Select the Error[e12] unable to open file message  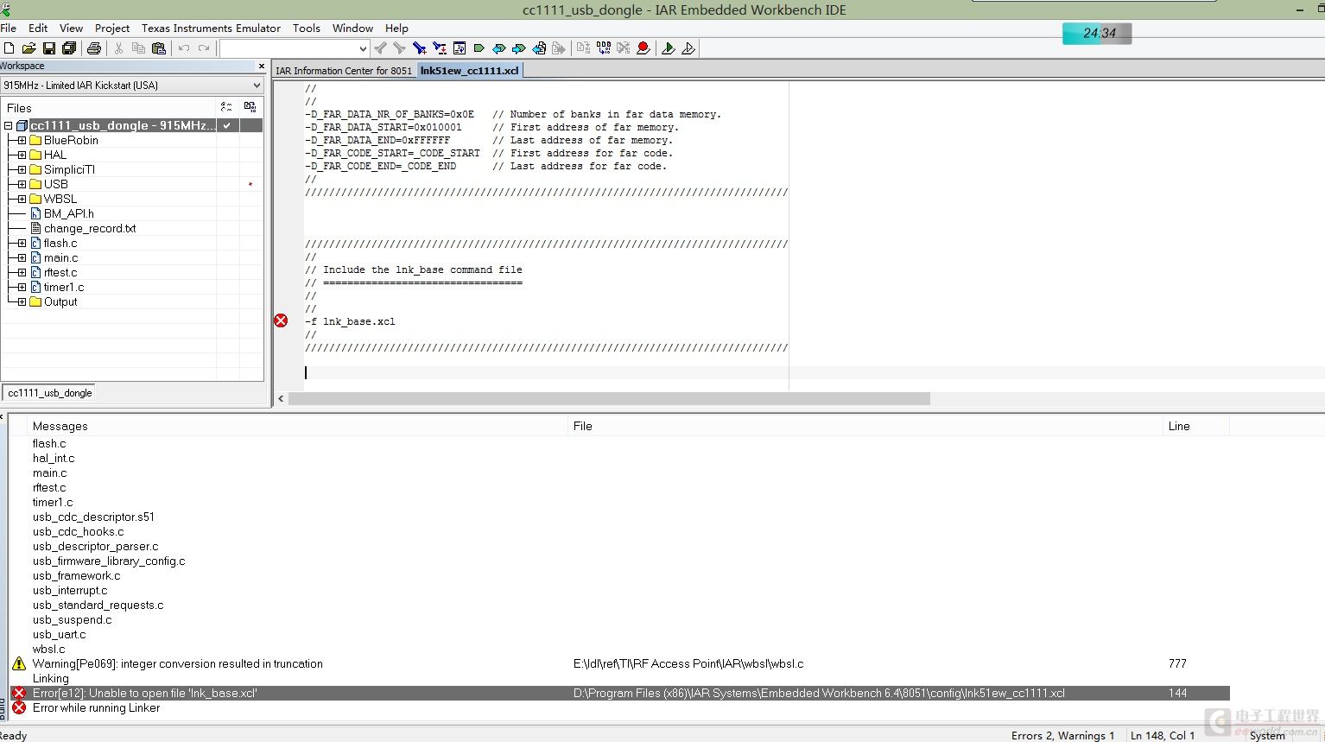coord(619,693)
